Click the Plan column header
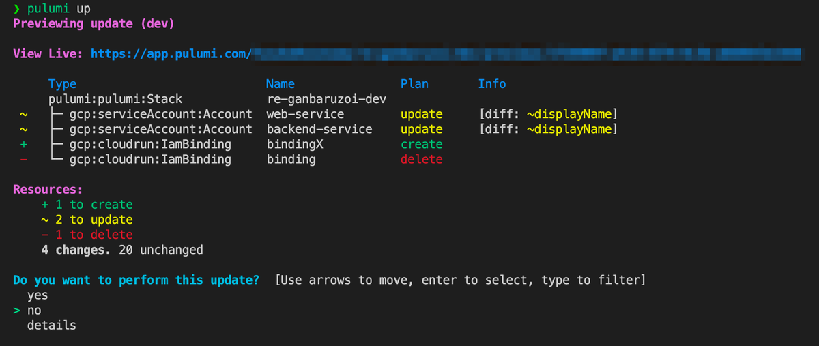This screenshot has height=346, width=819. (x=414, y=84)
